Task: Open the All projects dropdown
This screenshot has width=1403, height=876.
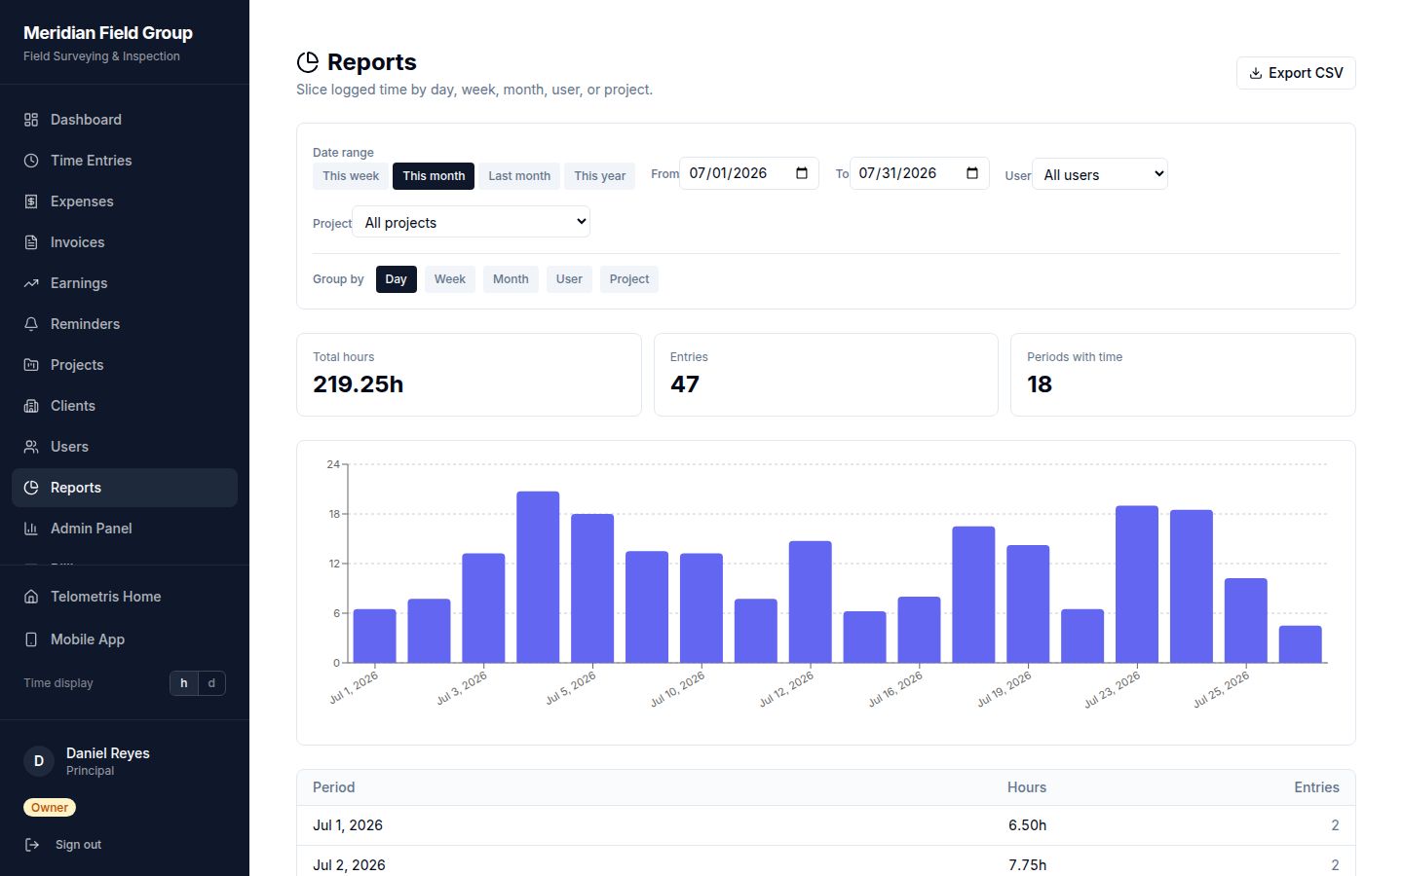Action: click(x=472, y=222)
